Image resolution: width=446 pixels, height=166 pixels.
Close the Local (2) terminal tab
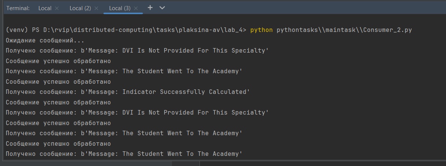(96, 8)
